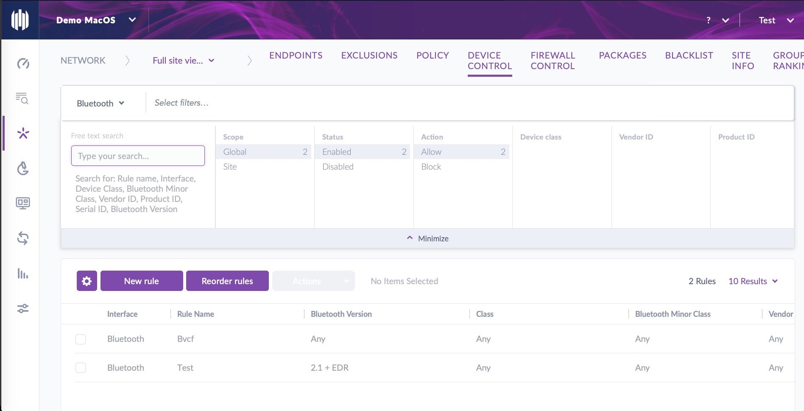Switch to the Firewall Control tab
Viewport: 804px width, 411px height.
click(553, 61)
